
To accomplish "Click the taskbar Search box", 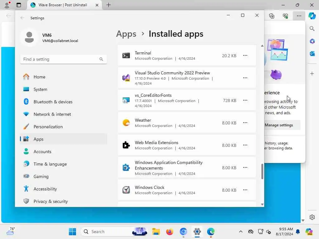I will point(114,232).
